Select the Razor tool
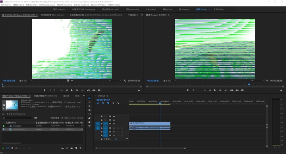Viewport: 286px width, 154px height. 89,110
